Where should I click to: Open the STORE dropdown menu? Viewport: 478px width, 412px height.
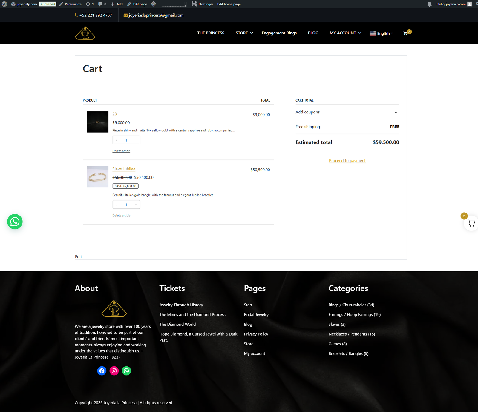244,33
